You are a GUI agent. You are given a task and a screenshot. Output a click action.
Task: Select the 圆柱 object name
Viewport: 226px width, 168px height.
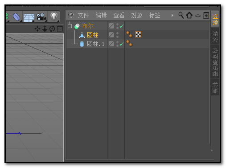tap(93, 35)
